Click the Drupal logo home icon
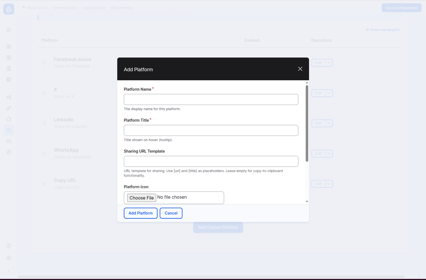 [x=9, y=9]
